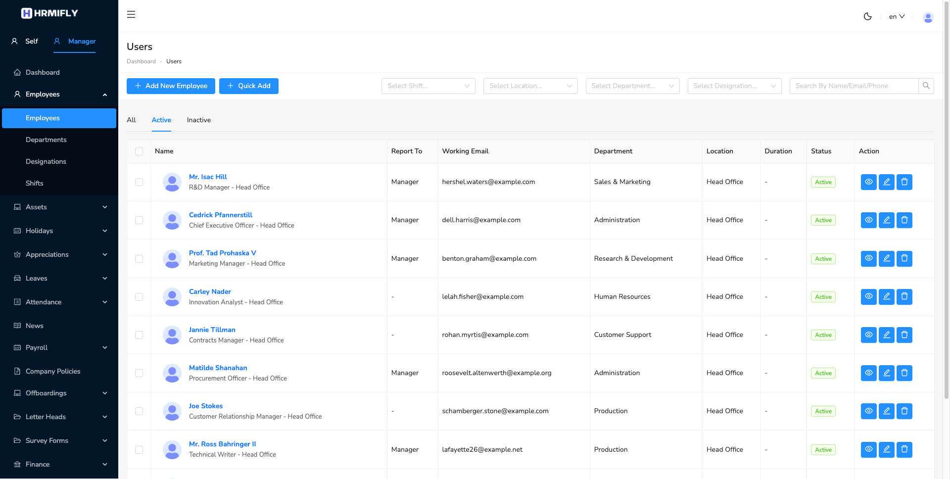
Task: Click the hamburger menu icon
Action: coord(131,14)
